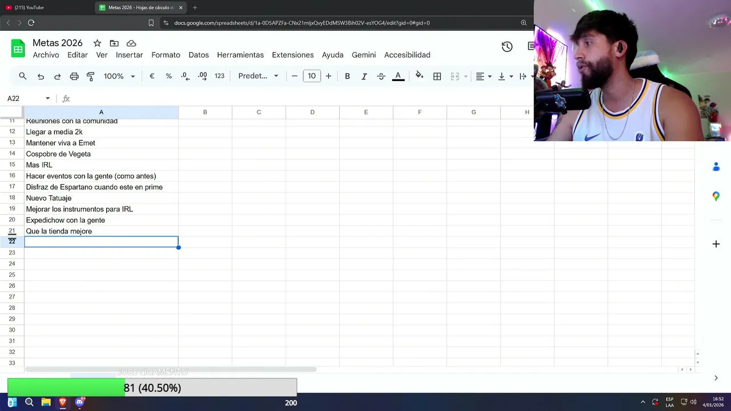This screenshot has width=731, height=411.
Task: Select column D header
Action: pos(312,112)
